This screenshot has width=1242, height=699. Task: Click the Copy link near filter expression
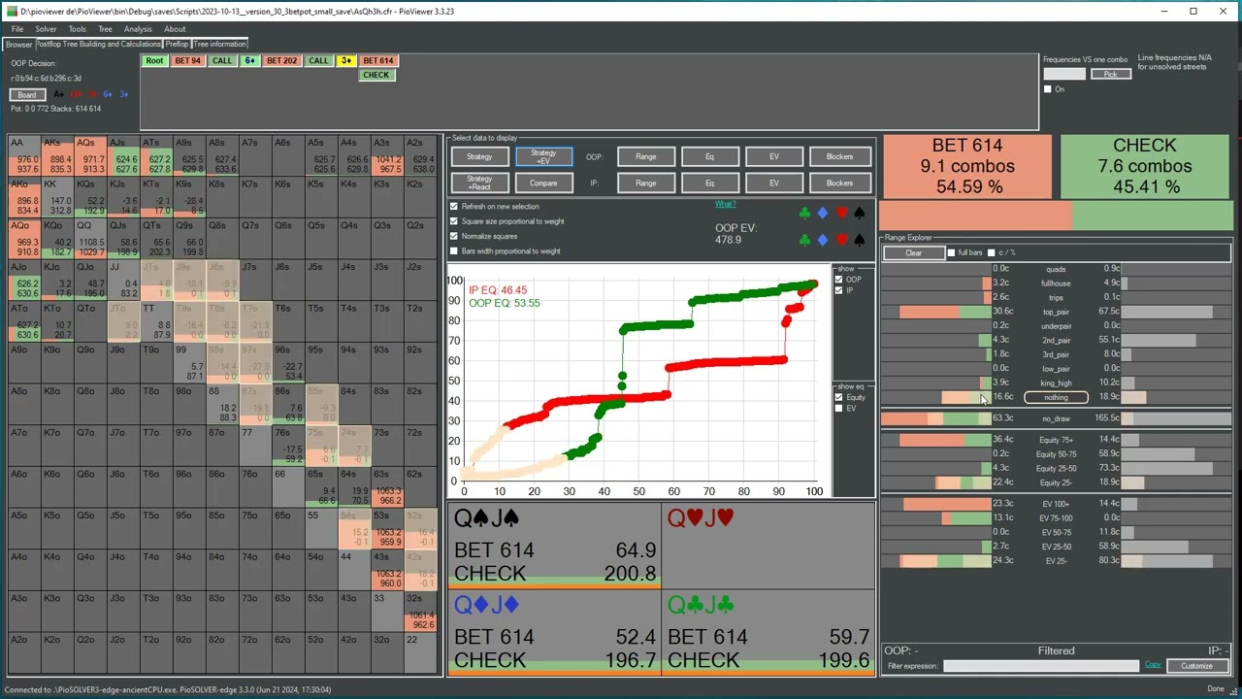pos(1153,665)
